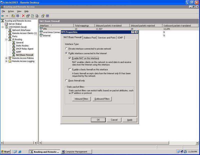
Task: Launch Internet Explorer from Quick Launch
Action: point(20,152)
